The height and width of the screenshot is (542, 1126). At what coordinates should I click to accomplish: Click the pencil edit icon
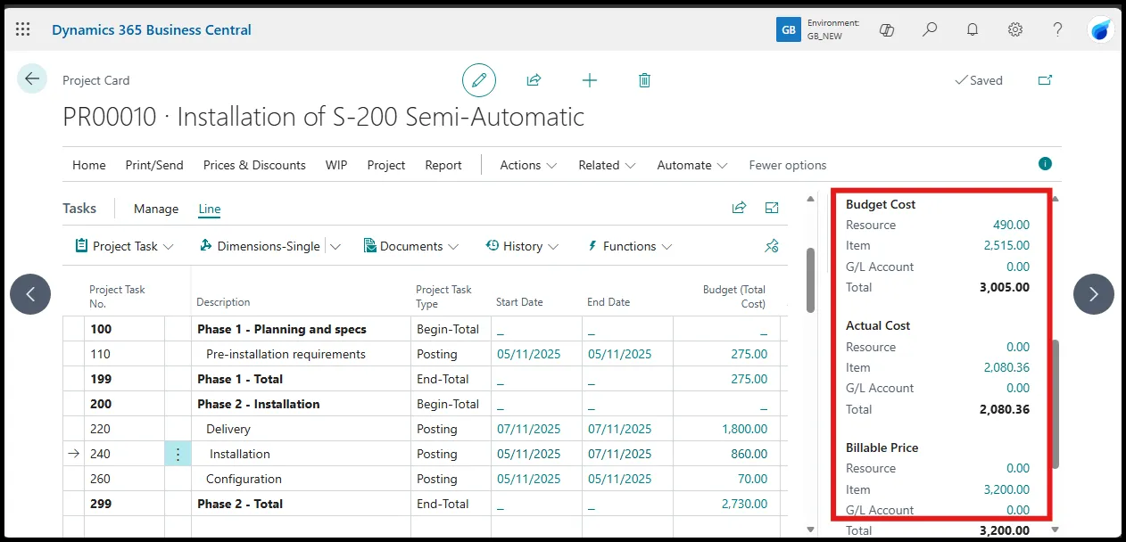pyautogui.click(x=479, y=80)
